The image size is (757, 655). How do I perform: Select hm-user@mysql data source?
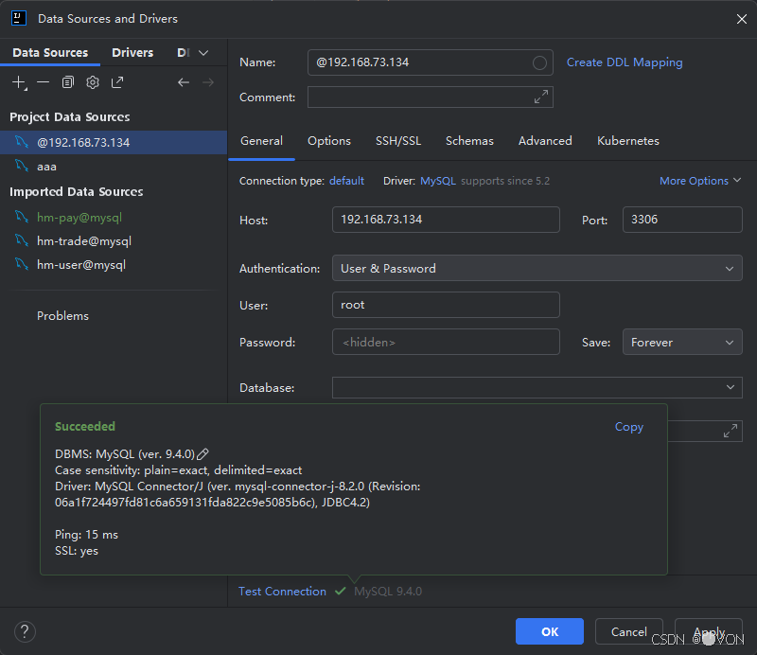click(x=114, y=264)
